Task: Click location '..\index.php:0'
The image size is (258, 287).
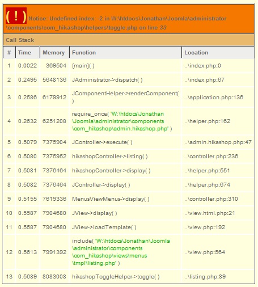Action: (202, 66)
